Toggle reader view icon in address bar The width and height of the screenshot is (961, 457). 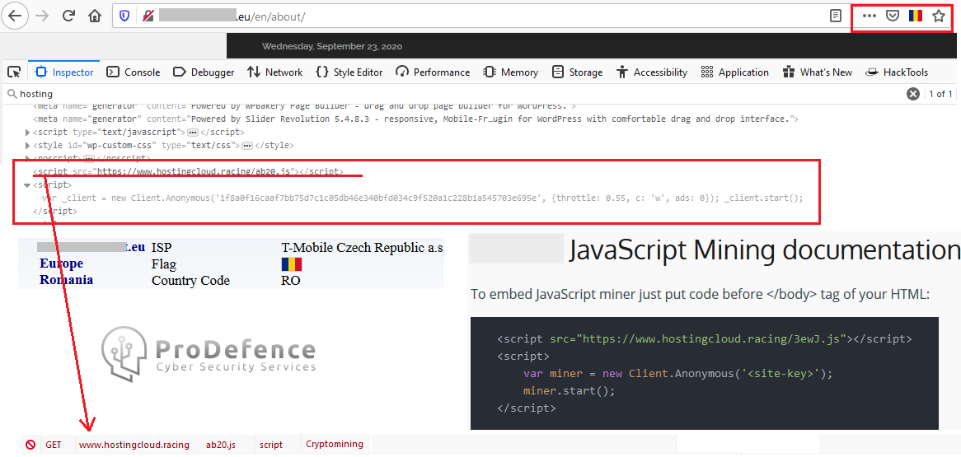[836, 16]
